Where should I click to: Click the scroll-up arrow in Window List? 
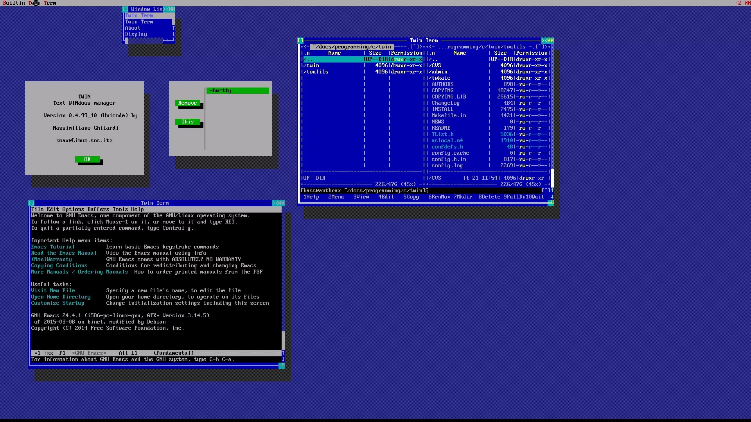(x=174, y=28)
